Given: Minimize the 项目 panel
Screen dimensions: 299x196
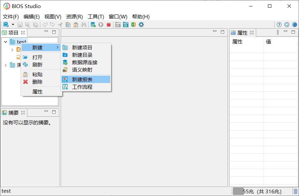Looking at the screenshot, I should point(46,31).
